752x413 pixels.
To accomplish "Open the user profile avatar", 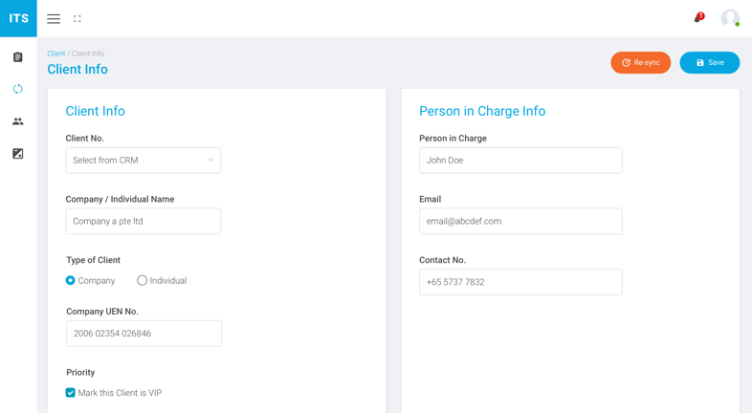I will tap(730, 18).
